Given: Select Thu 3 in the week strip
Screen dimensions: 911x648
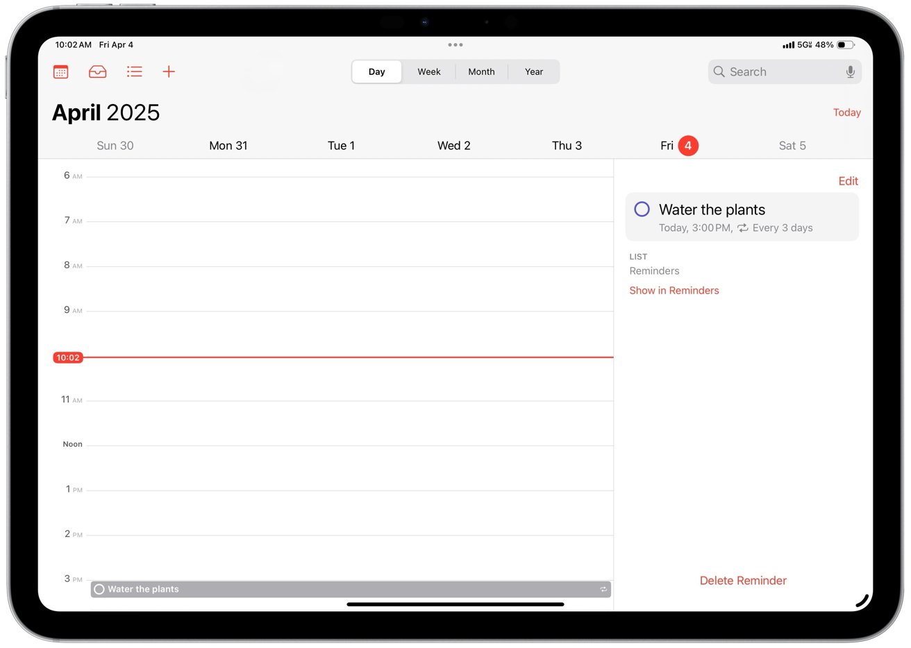Looking at the screenshot, I should coord(567,146).
